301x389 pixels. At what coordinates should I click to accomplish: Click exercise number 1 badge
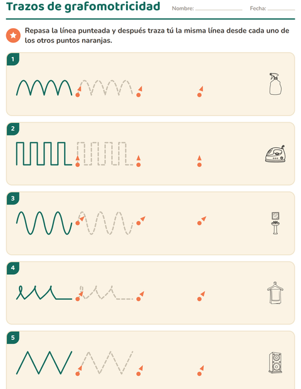[x=13, y=59]
